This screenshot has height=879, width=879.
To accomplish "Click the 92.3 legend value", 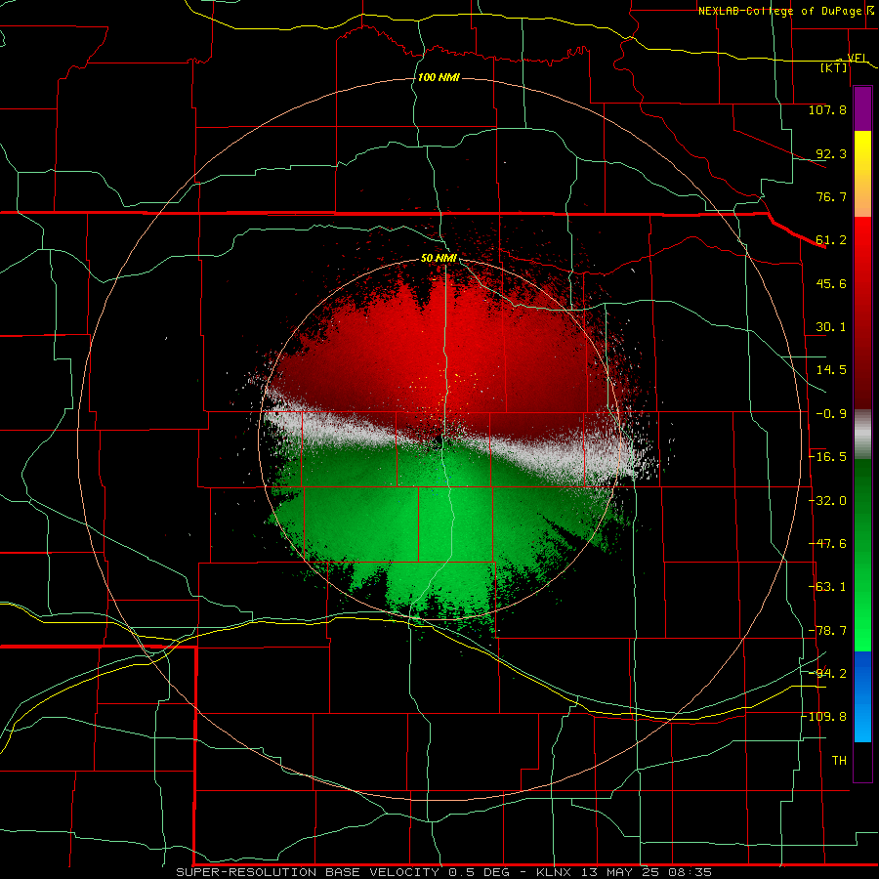I will coord(831,153).
